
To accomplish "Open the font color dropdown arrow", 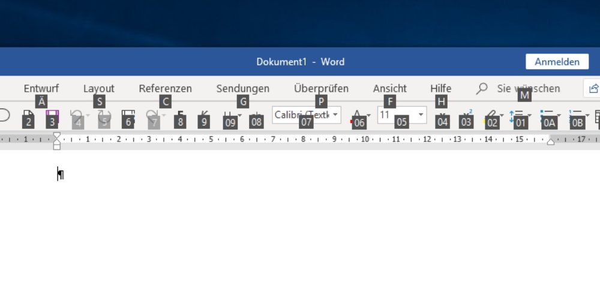I will (368, 115).
